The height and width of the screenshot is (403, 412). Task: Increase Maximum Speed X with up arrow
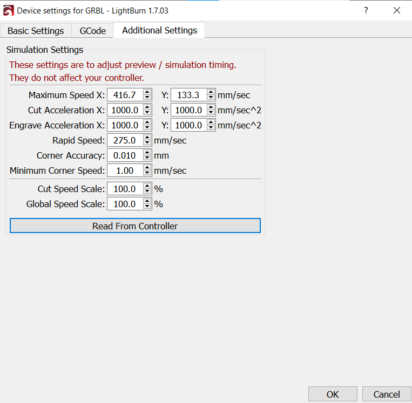(x=147, y=92)
